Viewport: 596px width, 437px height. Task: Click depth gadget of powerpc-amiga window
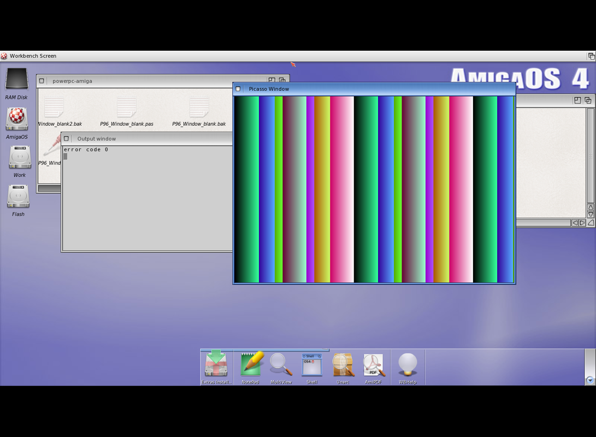[x=282, y=80]
